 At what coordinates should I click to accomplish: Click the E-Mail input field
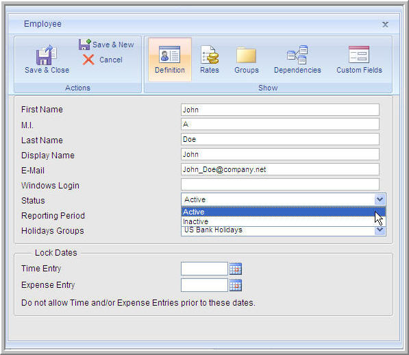pyautogui.click(x=280, y=169)
